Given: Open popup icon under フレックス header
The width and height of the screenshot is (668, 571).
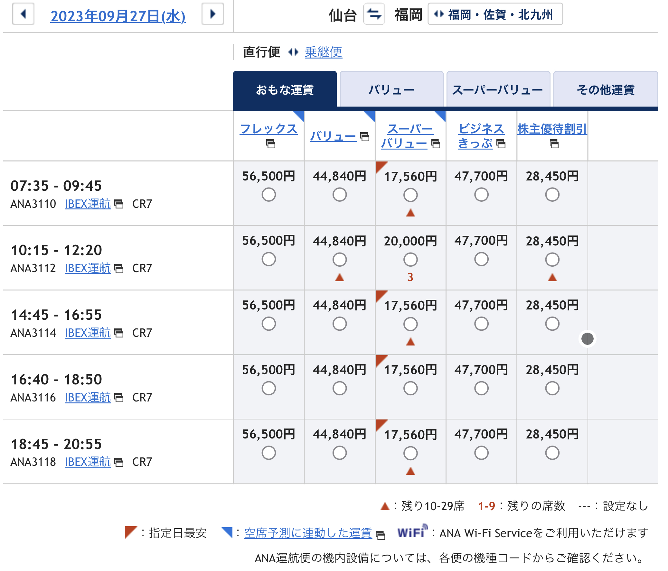Looking at the screenshot, I should point(271,144).
